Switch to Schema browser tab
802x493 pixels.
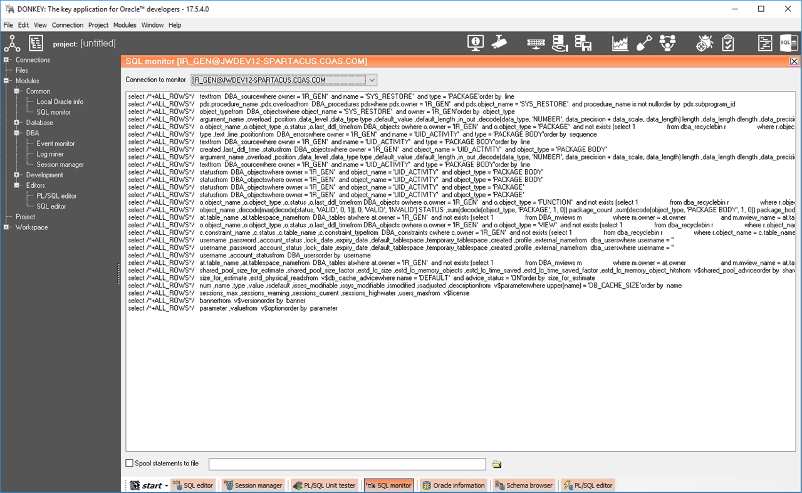tap(524, 485)
